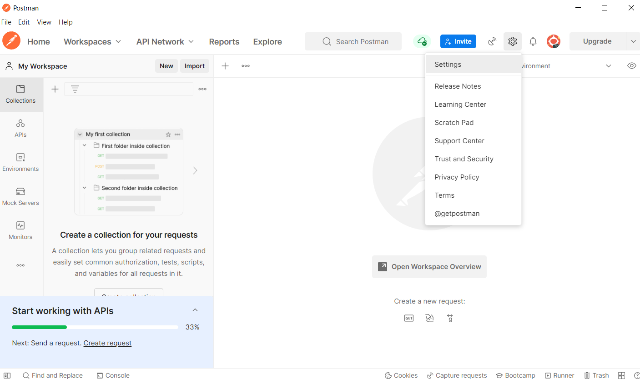Open the Edit menu
Viewport: 640px width, 379px height.
click(x=24, y=22)
